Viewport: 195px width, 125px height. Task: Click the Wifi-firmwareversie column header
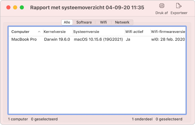point(168,32)
